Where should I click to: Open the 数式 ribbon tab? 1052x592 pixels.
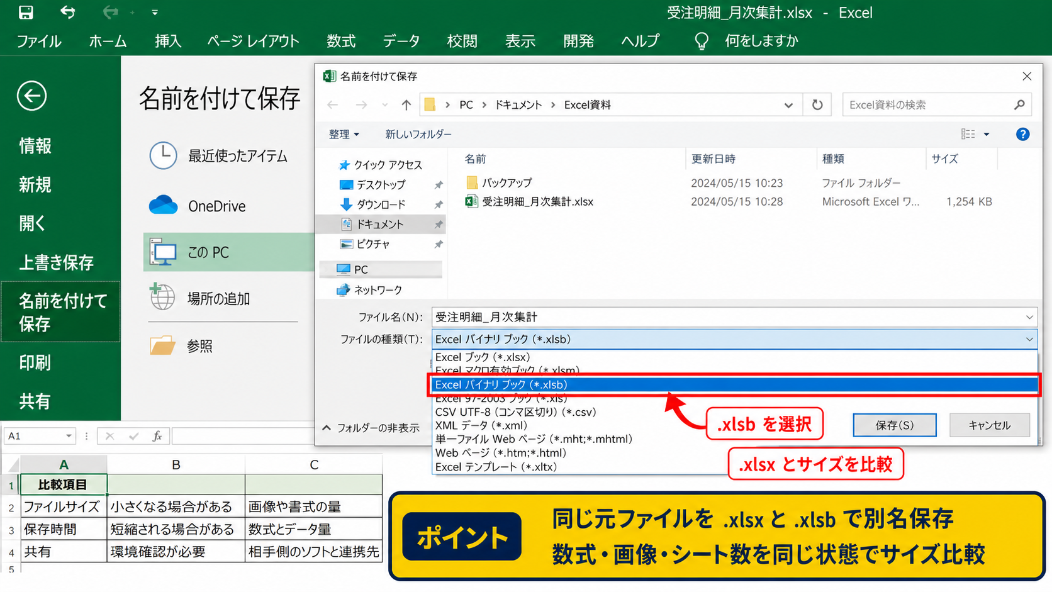341,41
